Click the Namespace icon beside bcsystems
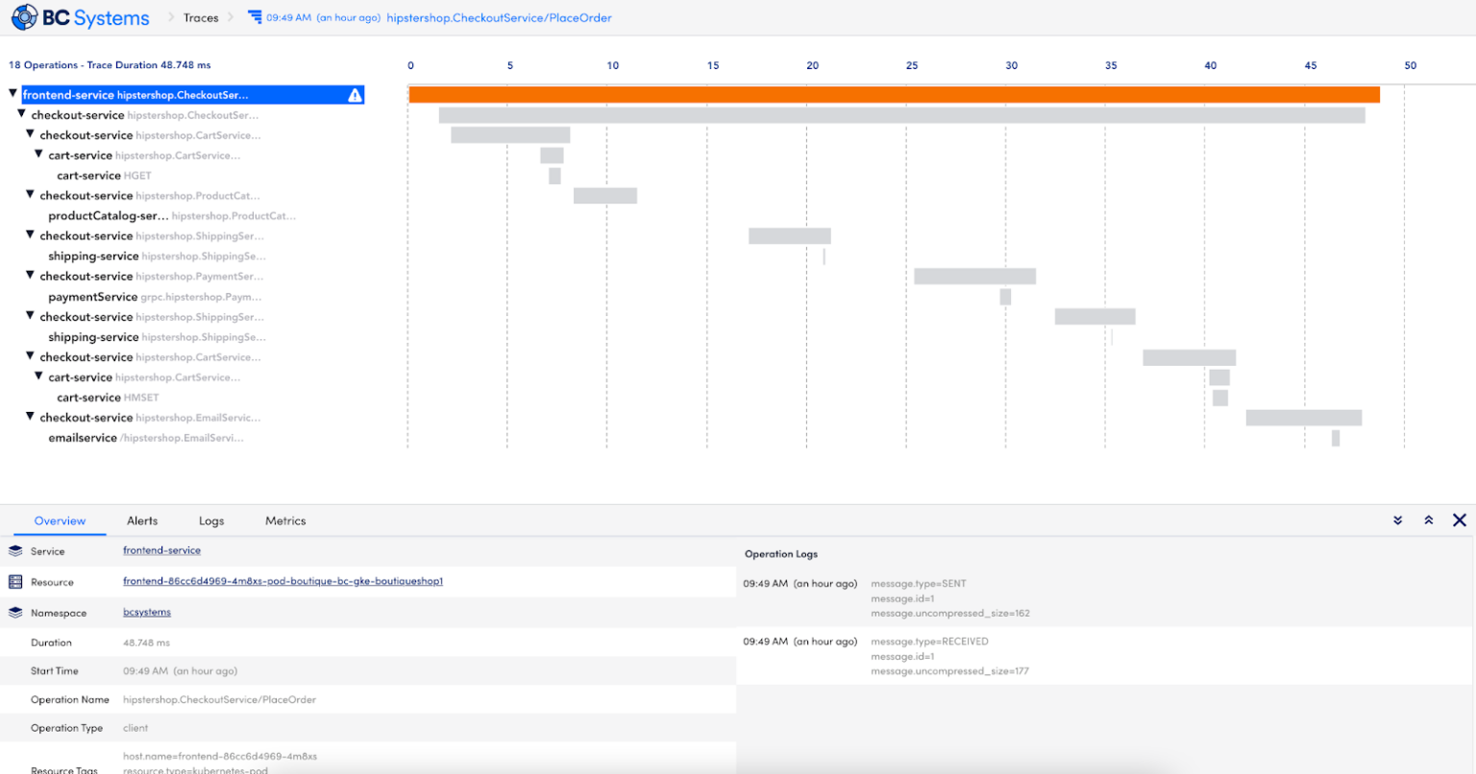This screenshot has height=774, width=1476. 13,613
